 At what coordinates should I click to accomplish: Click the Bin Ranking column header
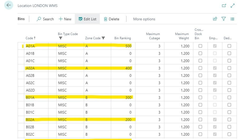coord(122,38)
